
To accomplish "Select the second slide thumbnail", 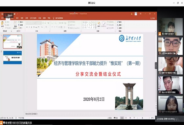I will [x=12, y=58].
